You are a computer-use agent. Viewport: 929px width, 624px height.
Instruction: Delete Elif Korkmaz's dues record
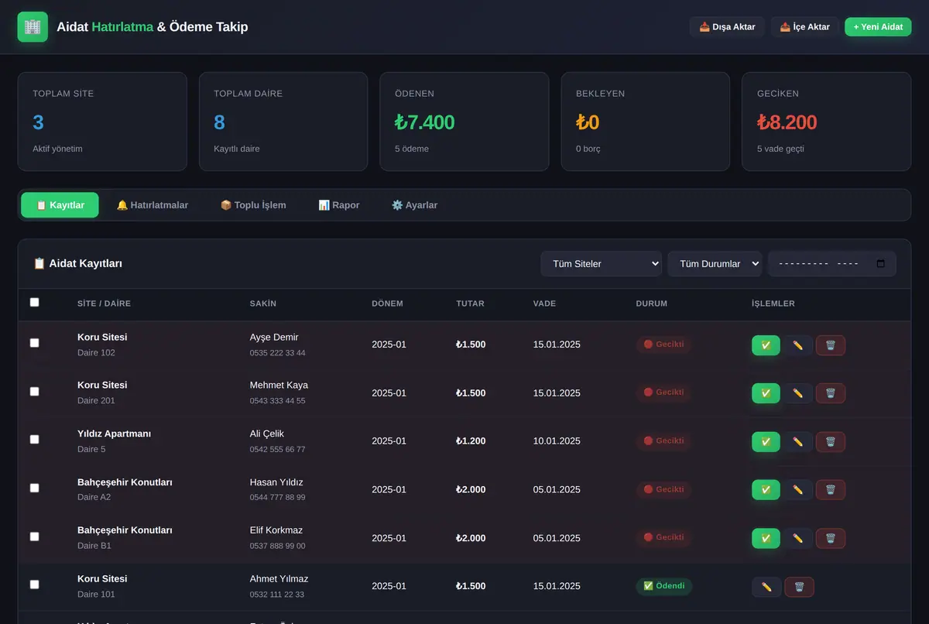pyautogui.click(x=831, y=538)
